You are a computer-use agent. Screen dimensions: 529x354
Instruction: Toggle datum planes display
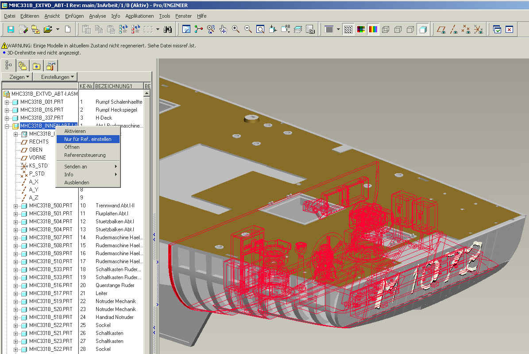[441, 29]
